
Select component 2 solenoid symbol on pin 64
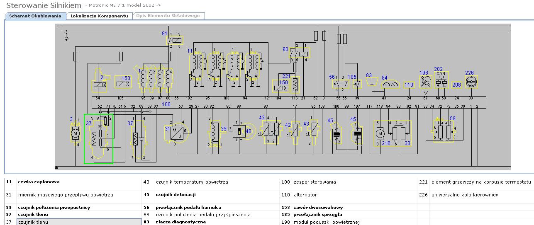coord(99,80)
